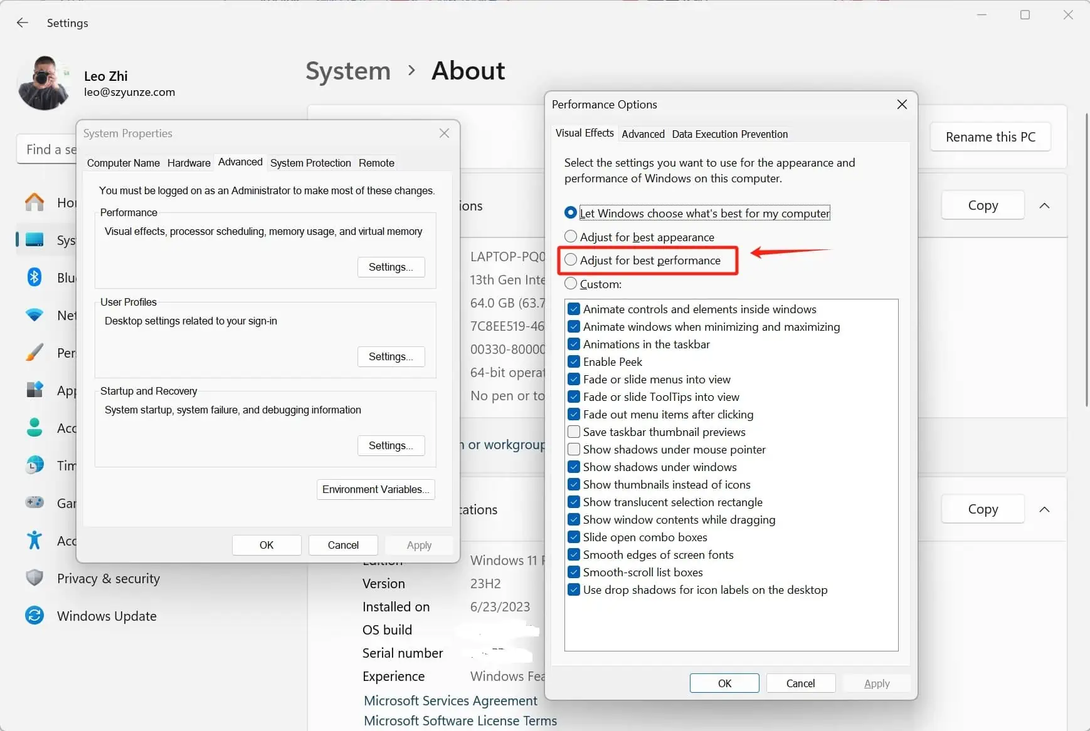Screen dimensions: 1090x731
Task: Click the Personalization paintbrush icon
Action: [34, 353]
